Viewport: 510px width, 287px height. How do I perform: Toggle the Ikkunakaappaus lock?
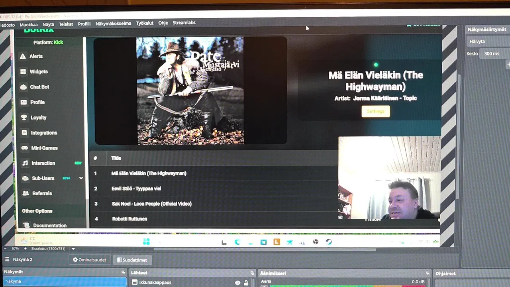(x=246, y=283)
